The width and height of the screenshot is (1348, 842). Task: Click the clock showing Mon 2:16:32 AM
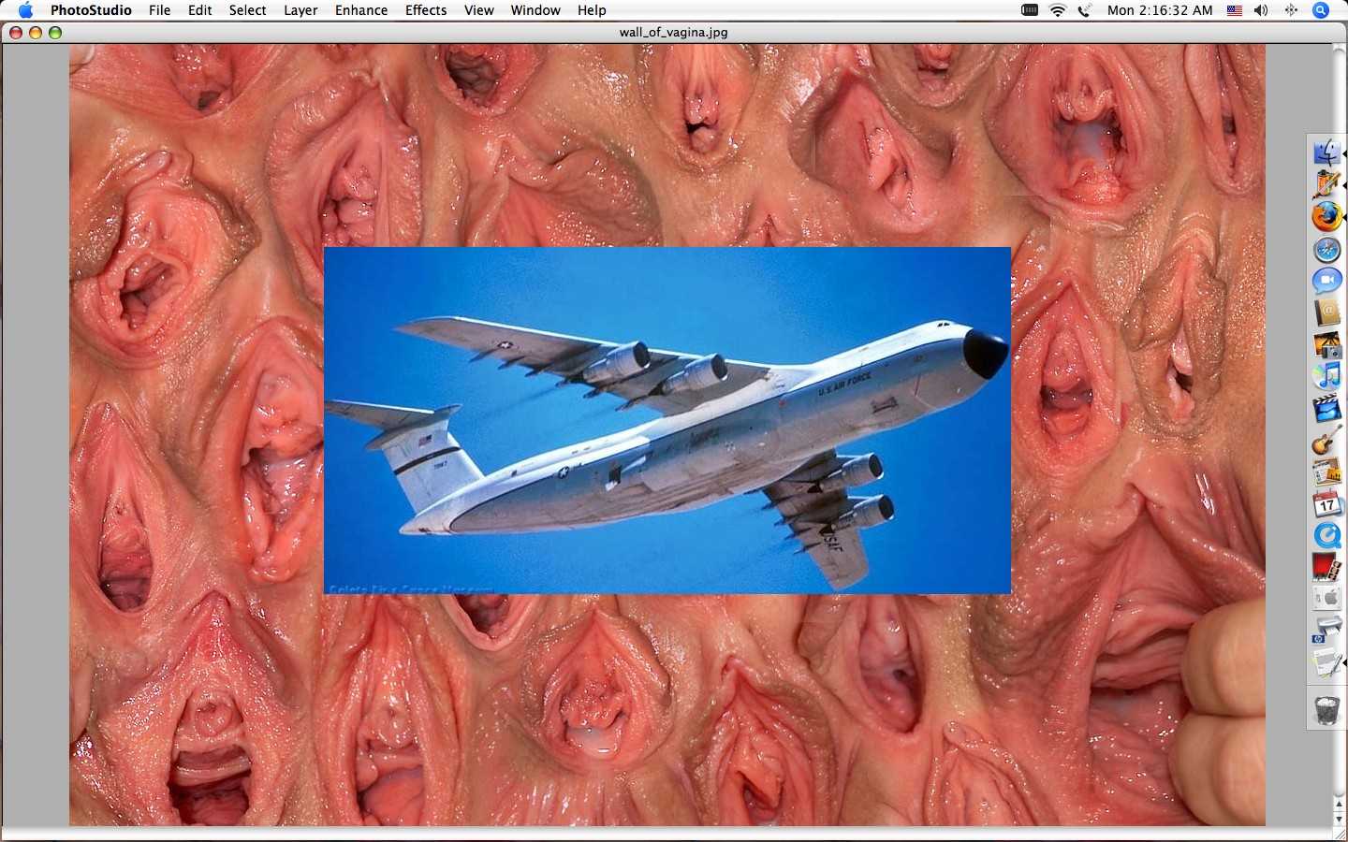point(1160,10)
